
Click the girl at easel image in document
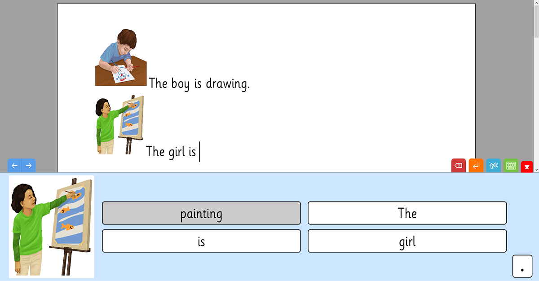119,125
